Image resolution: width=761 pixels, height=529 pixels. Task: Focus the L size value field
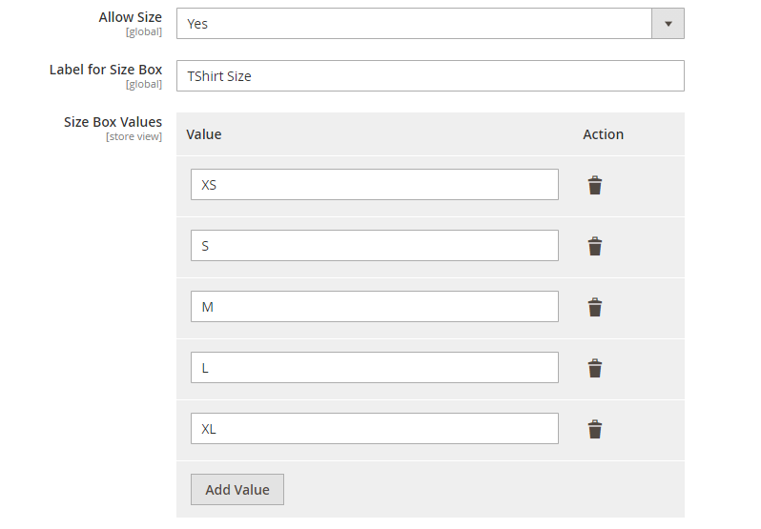tap(374, 368)
